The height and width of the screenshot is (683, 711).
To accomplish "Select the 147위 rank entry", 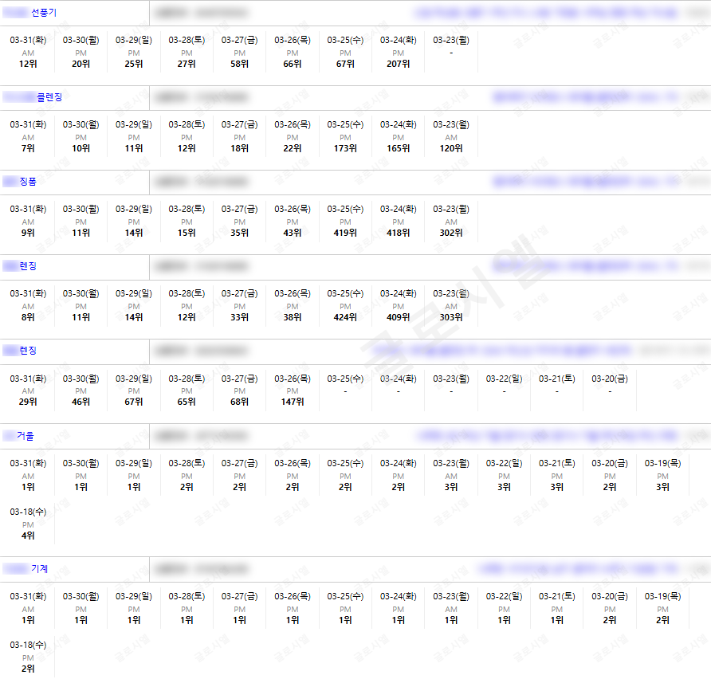I will coord(293,402).
